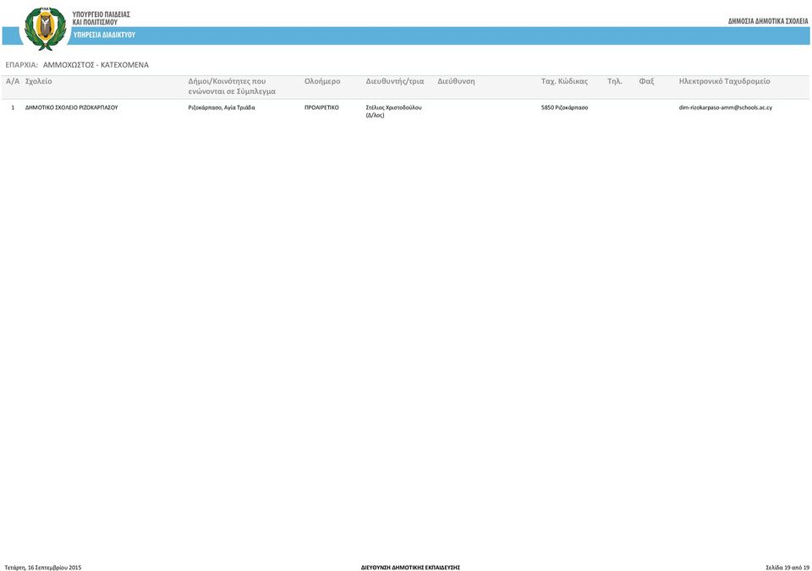Click the 5850 Ριζοκάρπασο postal code cell
Viewport: 812px width, 571px height.
click(x=564, y=107)
